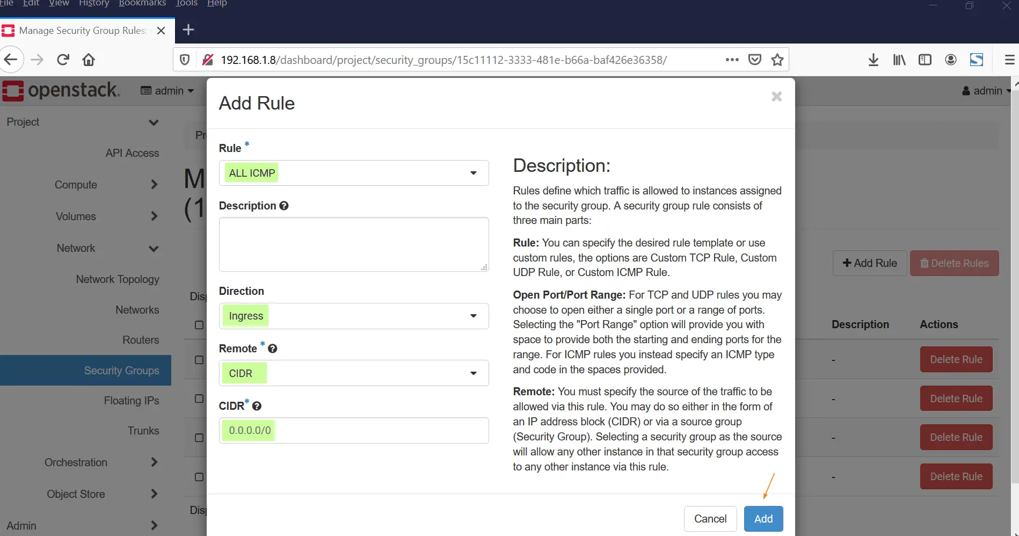Open the Firefox hamburger menu
Image resolution: width=1019 pixels, height=536 pixels.
(1009, 60)
